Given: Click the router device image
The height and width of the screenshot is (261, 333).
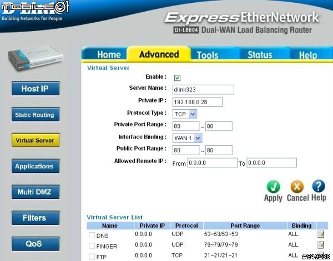Looking at the screenshot, I should point(36,58).
